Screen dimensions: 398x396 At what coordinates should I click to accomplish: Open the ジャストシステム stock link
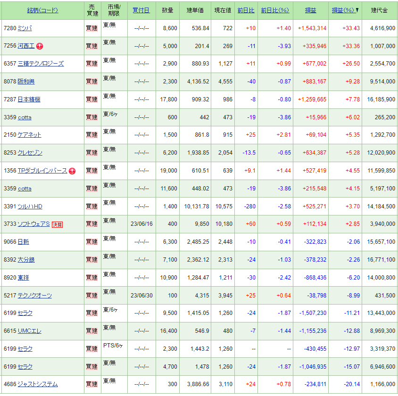tap(38, 384)
